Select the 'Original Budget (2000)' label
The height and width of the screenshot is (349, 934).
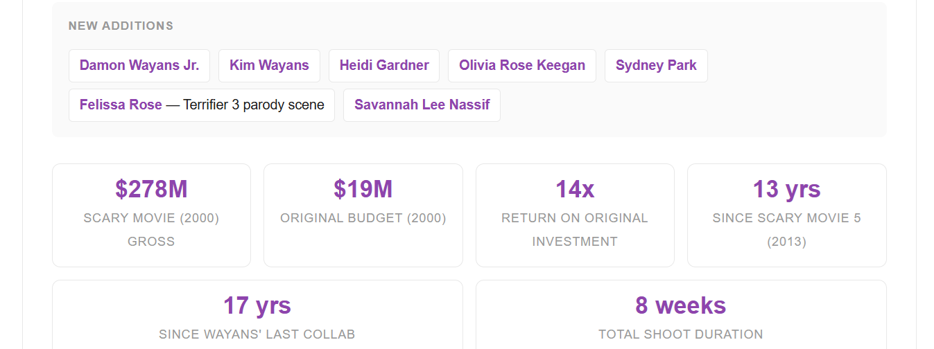(x=363, y=218)
